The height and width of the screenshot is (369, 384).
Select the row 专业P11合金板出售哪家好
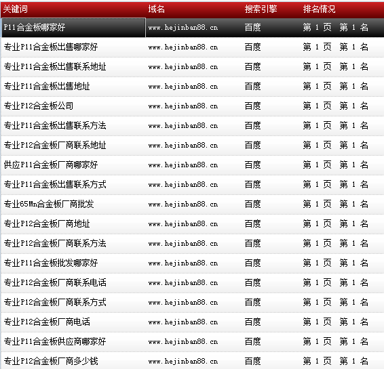(x=193, y=47)
